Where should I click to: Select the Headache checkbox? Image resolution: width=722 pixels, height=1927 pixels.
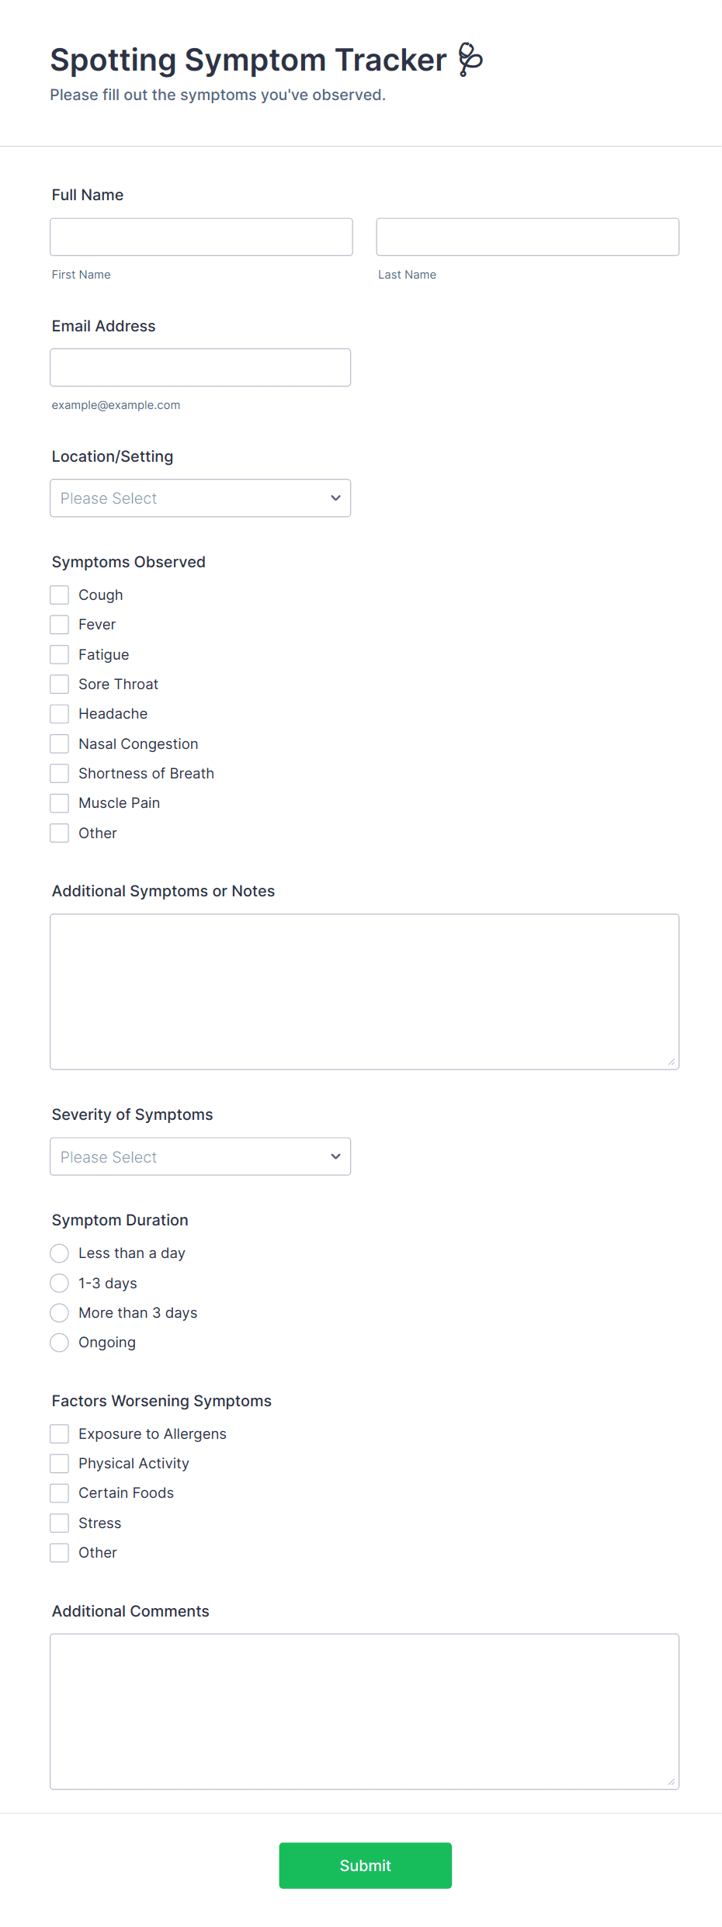[x=60, y=714]
